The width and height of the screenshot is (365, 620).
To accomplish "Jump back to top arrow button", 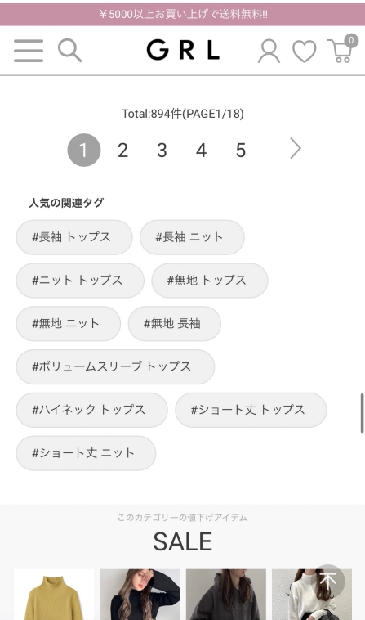I will 328,582.
